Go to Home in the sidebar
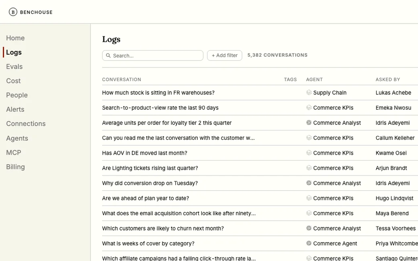The image size is (418, 261). [x=15, y=38]
